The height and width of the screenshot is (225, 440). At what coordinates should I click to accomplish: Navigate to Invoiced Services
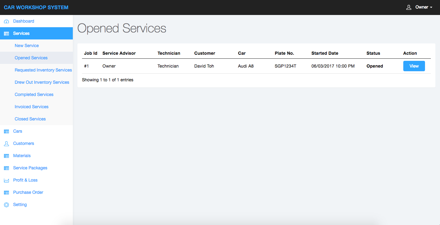(32, 107)
